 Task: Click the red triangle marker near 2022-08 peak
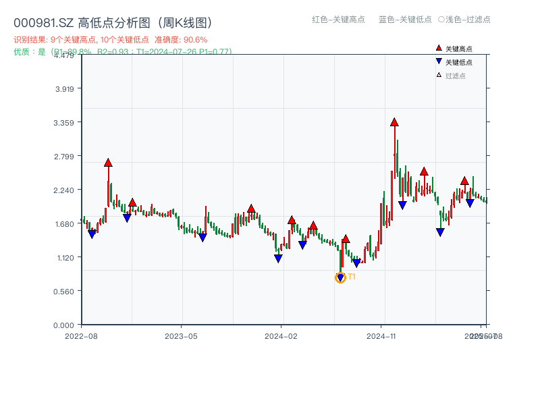coord(108,163)
